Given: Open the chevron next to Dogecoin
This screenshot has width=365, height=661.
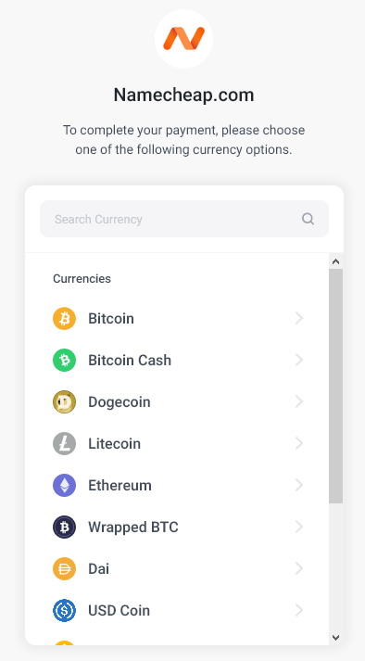Looking at the screenshot, I should [299, 401].
